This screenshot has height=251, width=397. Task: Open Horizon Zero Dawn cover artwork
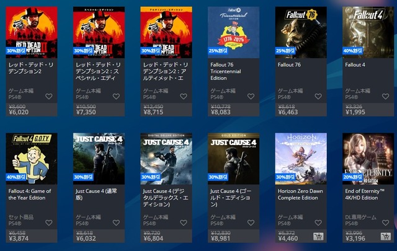coord(301,159)
